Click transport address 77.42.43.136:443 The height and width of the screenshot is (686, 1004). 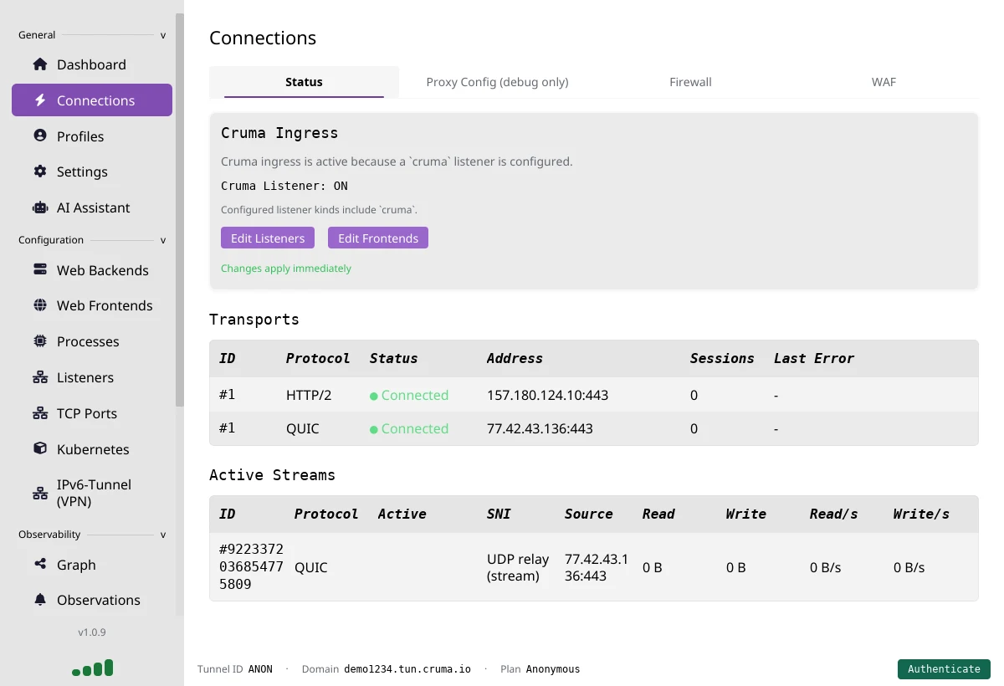click(540, 428)
